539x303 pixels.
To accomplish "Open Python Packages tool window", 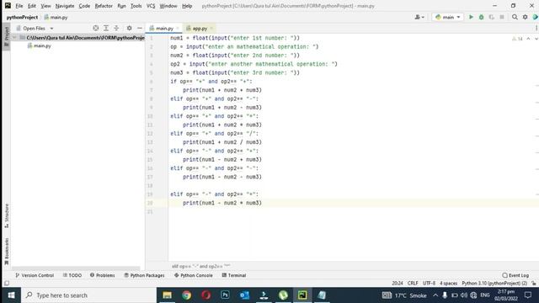I will point(144,275).
